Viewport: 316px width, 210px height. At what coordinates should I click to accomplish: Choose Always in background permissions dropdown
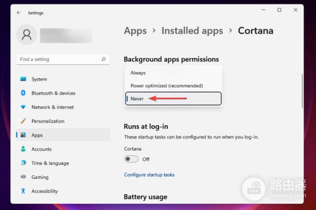point(173,73)
